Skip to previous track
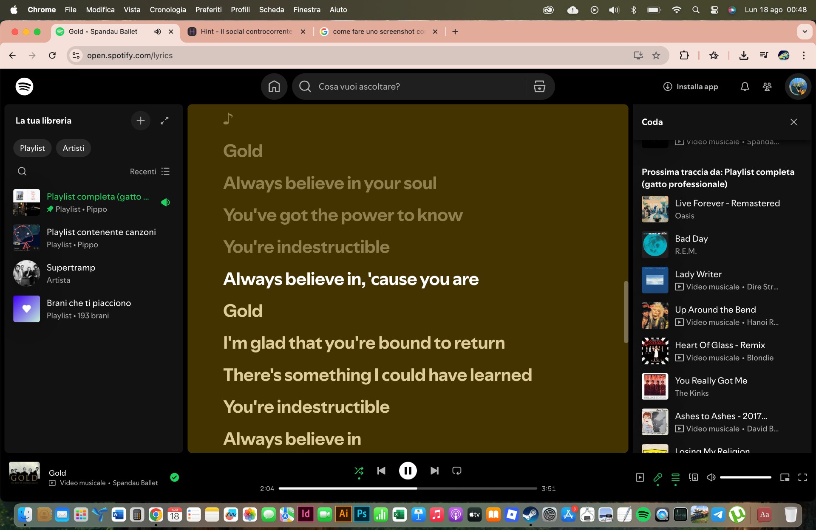This screenshot has height=530, width=816. [381, 471]
